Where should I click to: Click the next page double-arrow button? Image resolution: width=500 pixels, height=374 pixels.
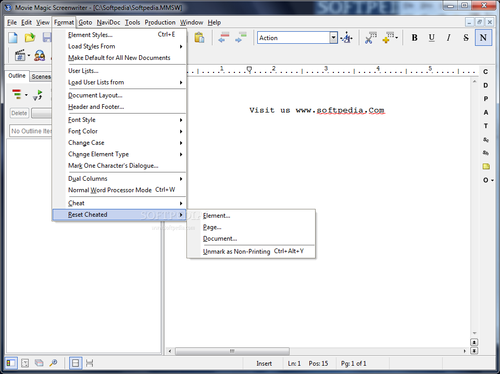coord(474,351)
